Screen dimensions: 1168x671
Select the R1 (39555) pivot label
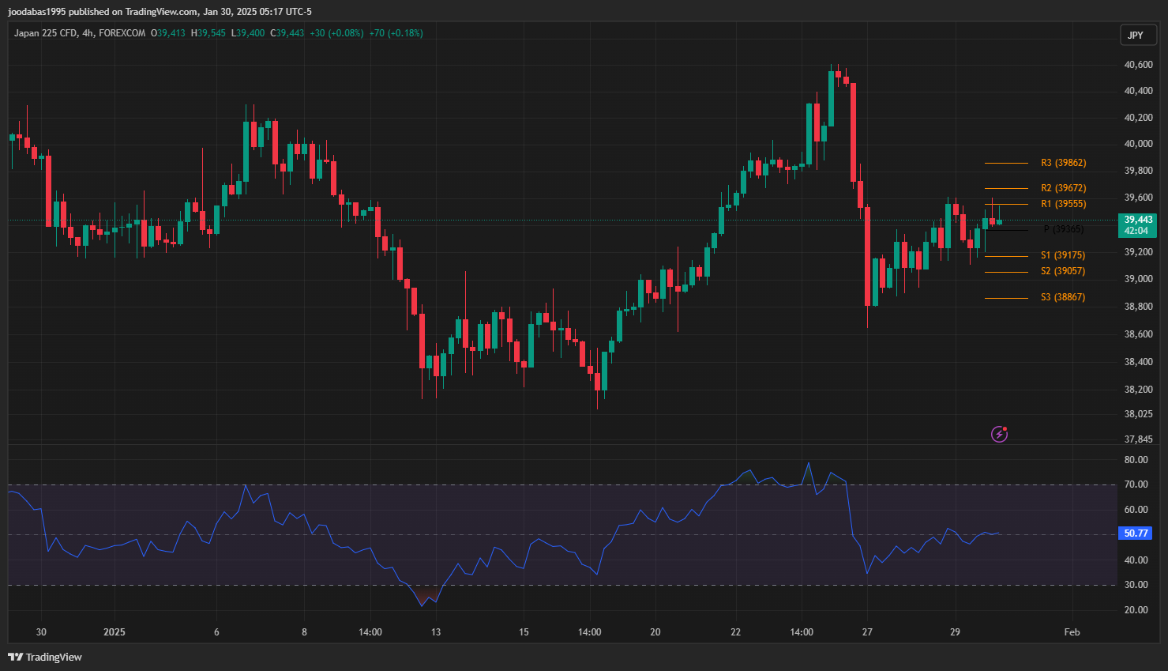[x=1063, y=204]
